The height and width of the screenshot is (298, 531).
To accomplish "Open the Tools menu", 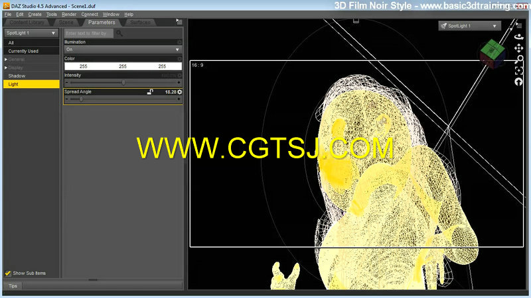I will (52, 15).
